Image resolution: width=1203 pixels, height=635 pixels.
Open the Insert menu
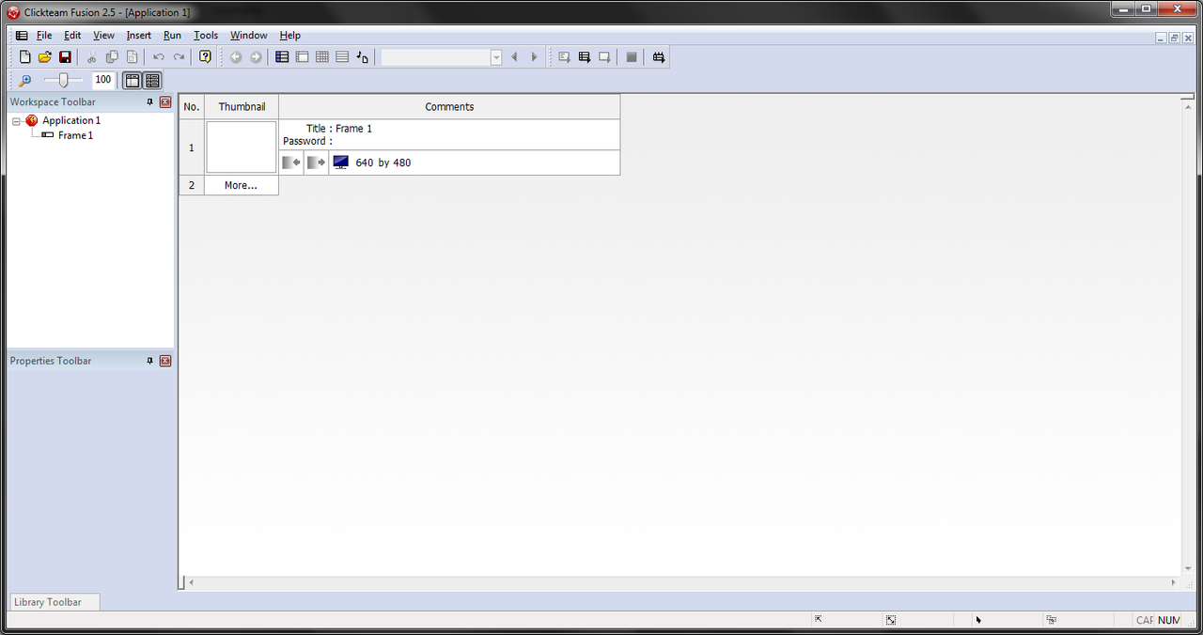[139, 36]
